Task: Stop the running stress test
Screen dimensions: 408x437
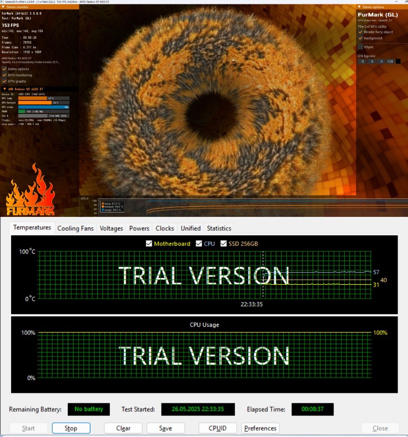Action: [x=71, y=428]
